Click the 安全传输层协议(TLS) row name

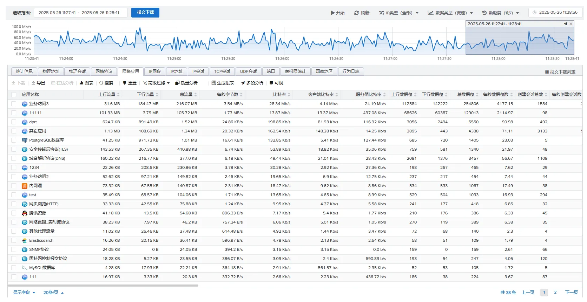[x=48, y=149]
